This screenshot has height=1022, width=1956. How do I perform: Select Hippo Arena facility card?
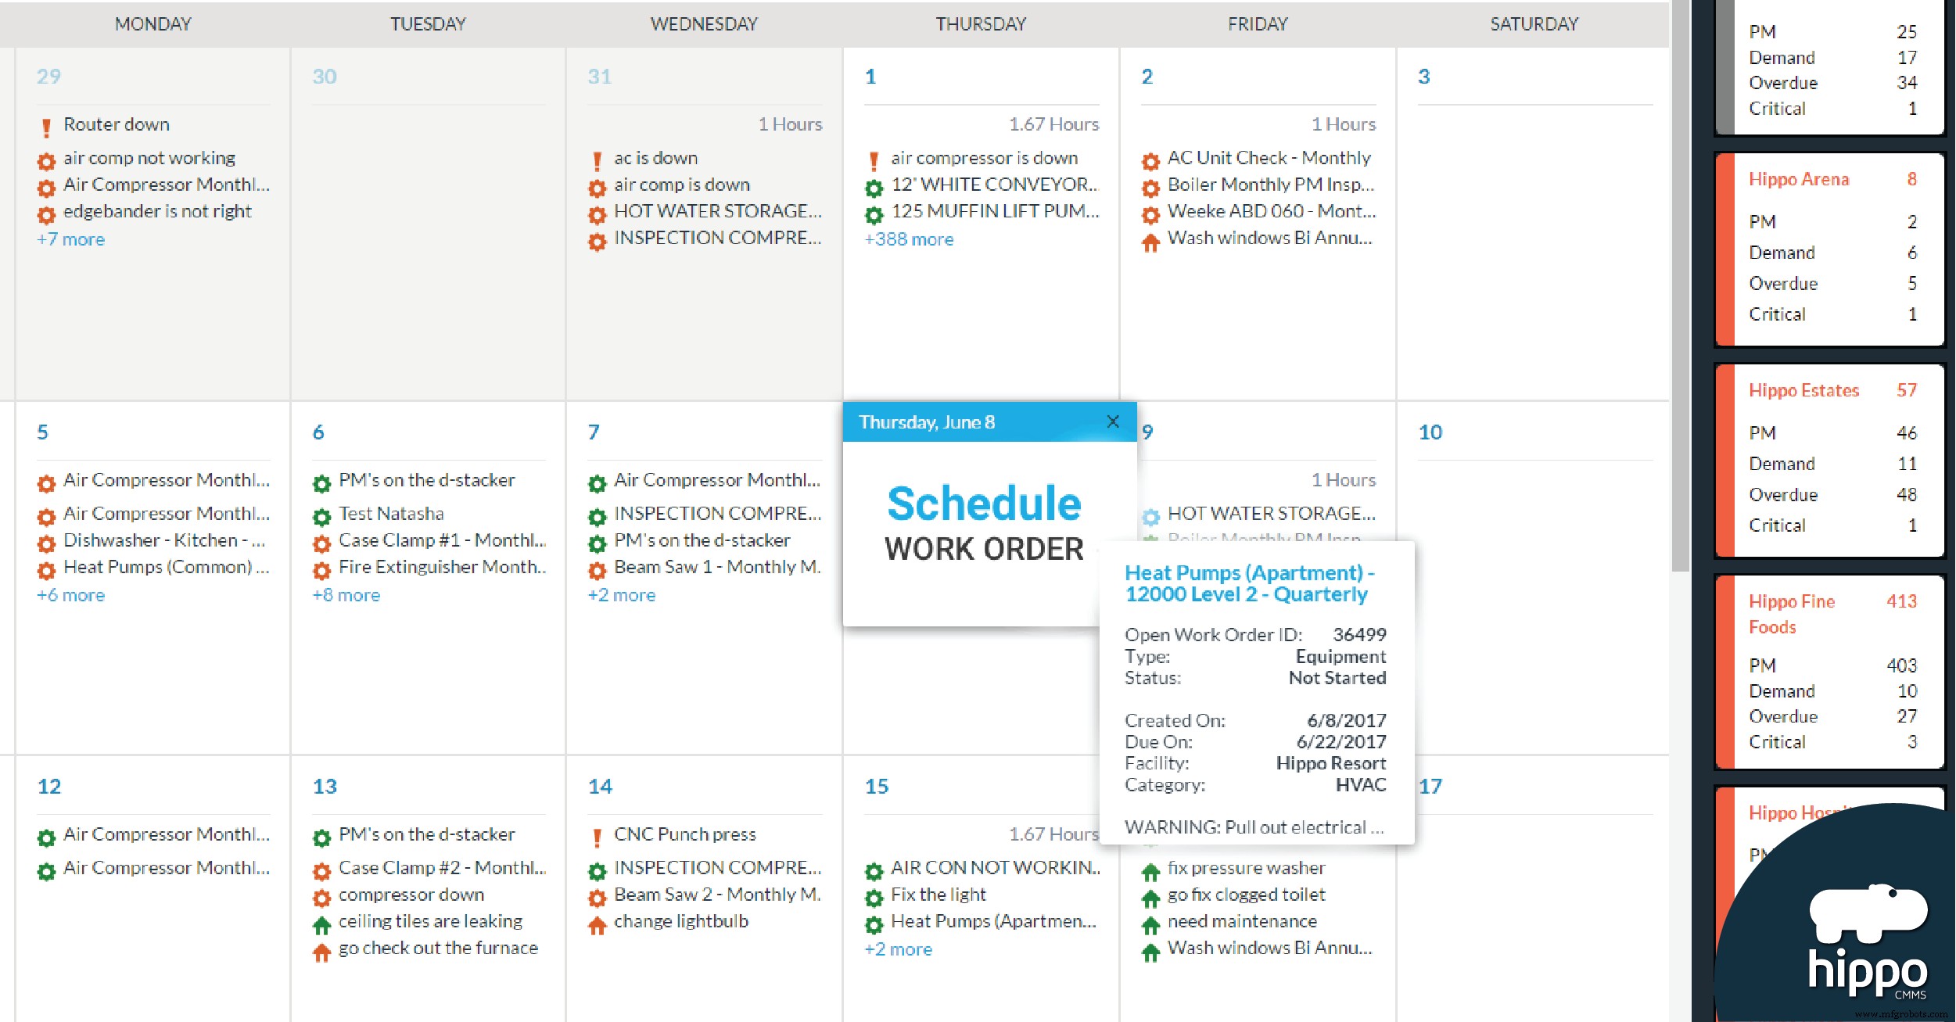1829,249
